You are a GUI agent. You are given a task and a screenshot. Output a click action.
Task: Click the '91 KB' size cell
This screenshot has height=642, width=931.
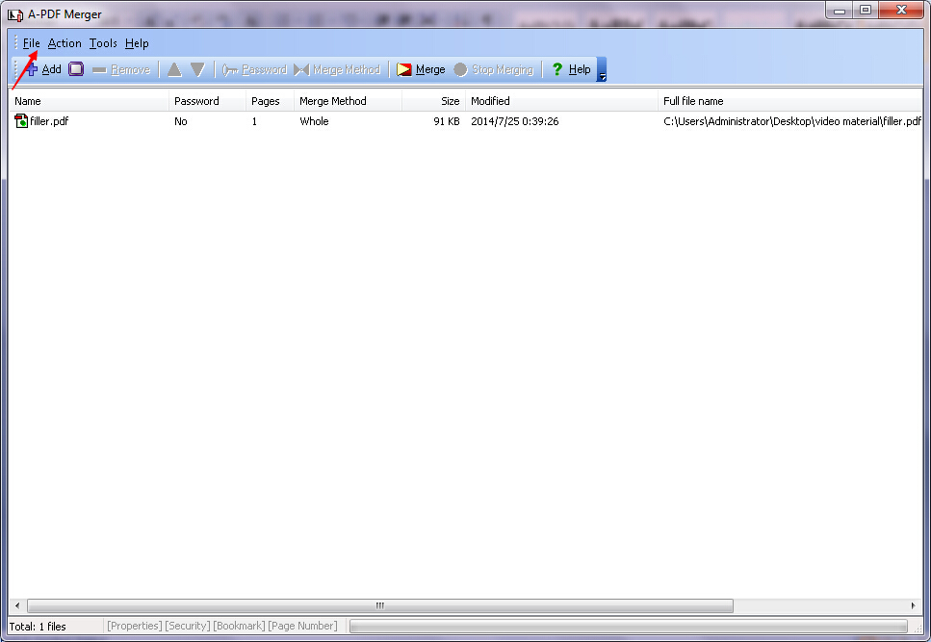(x=447, y=121)
